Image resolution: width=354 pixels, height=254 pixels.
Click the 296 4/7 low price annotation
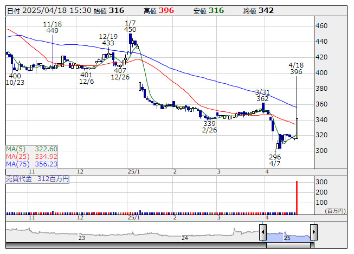pos(275,160)
